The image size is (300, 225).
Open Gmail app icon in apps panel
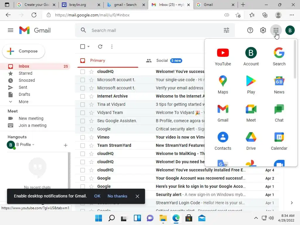pyautogui.click(x=223, y=113)
